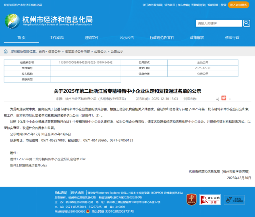
Task: Click the home icon in breadcrumb bar
Action: [6, 52]
